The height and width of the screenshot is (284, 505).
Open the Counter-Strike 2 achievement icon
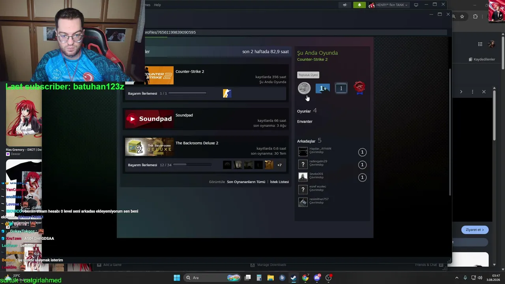pyautogui.click(x=227, y=93)
